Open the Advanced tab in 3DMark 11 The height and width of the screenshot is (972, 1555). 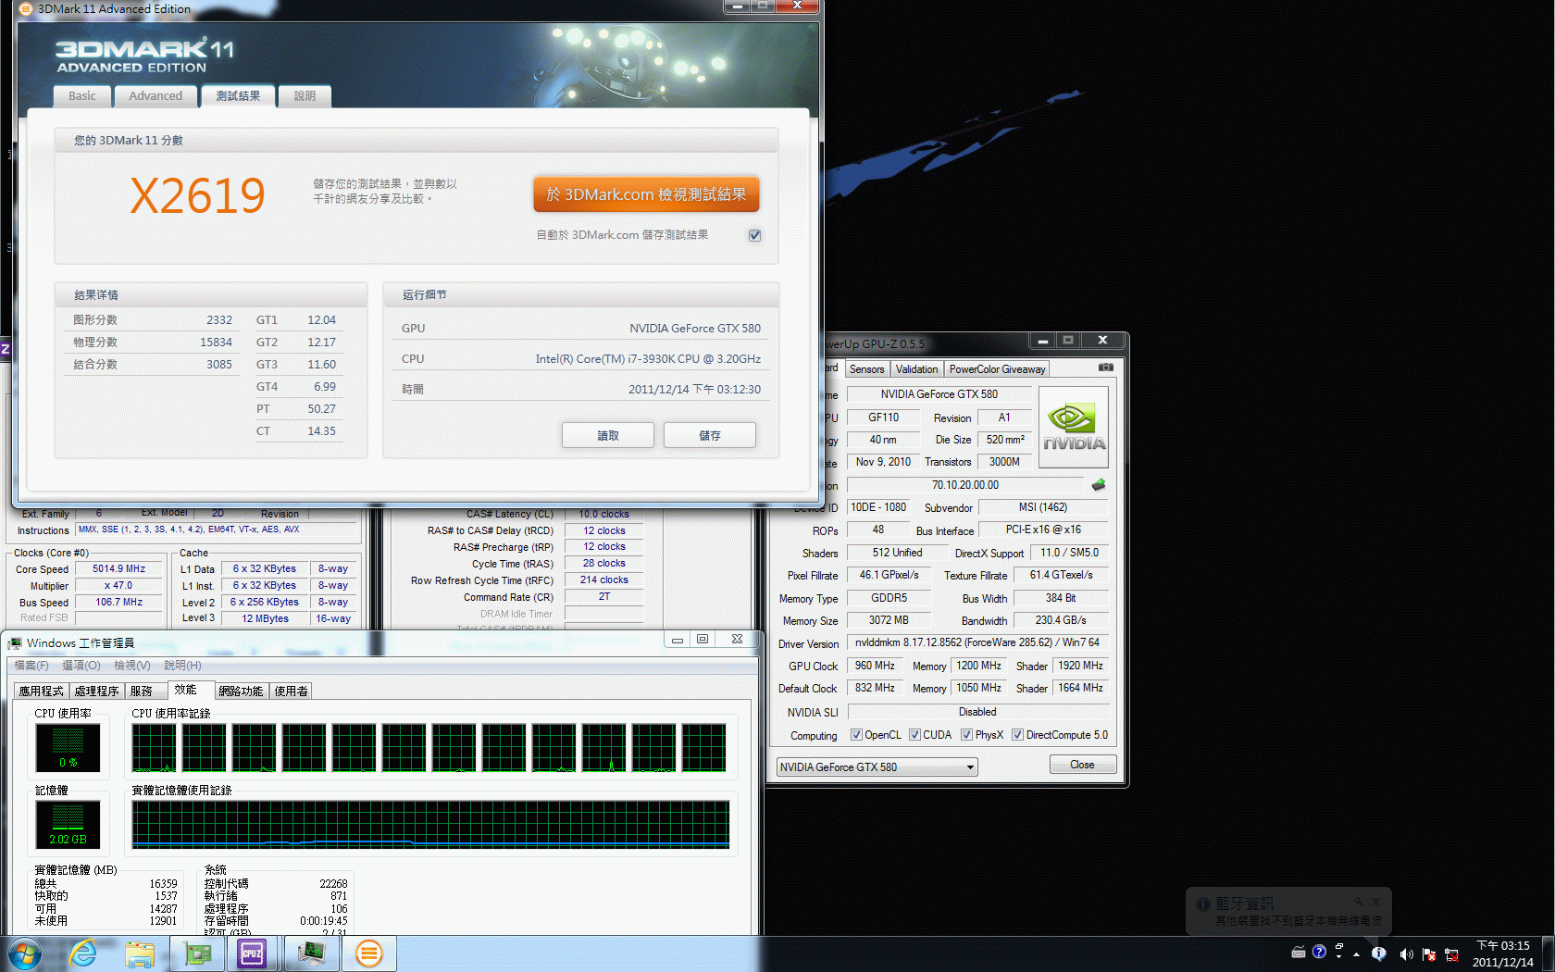pos(155,96)
